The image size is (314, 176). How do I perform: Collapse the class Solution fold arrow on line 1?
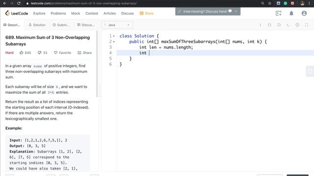(114, 36)
